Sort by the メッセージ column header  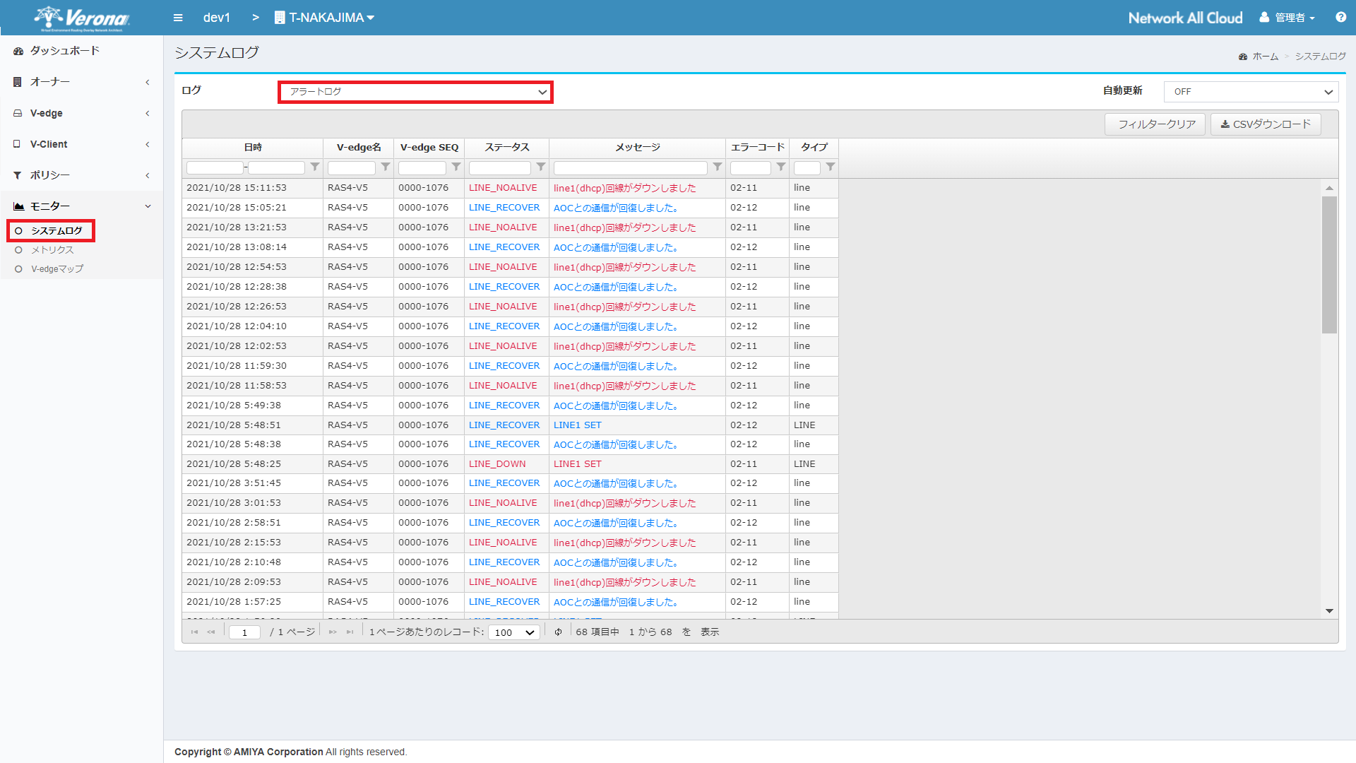click(x=638, y=148)
